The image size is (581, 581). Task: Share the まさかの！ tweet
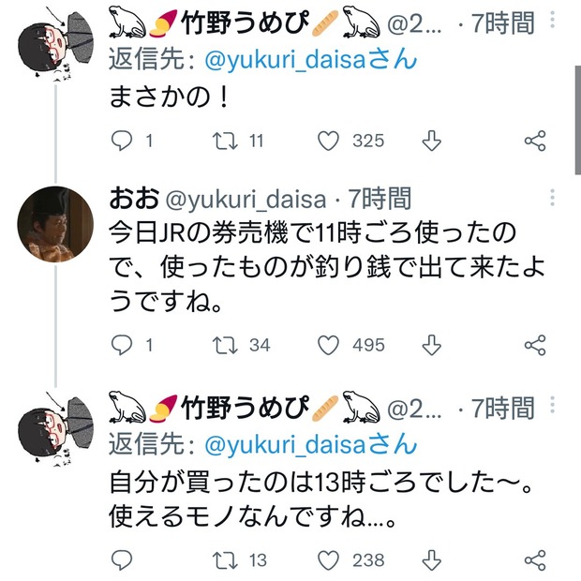[x=535, y=141]
